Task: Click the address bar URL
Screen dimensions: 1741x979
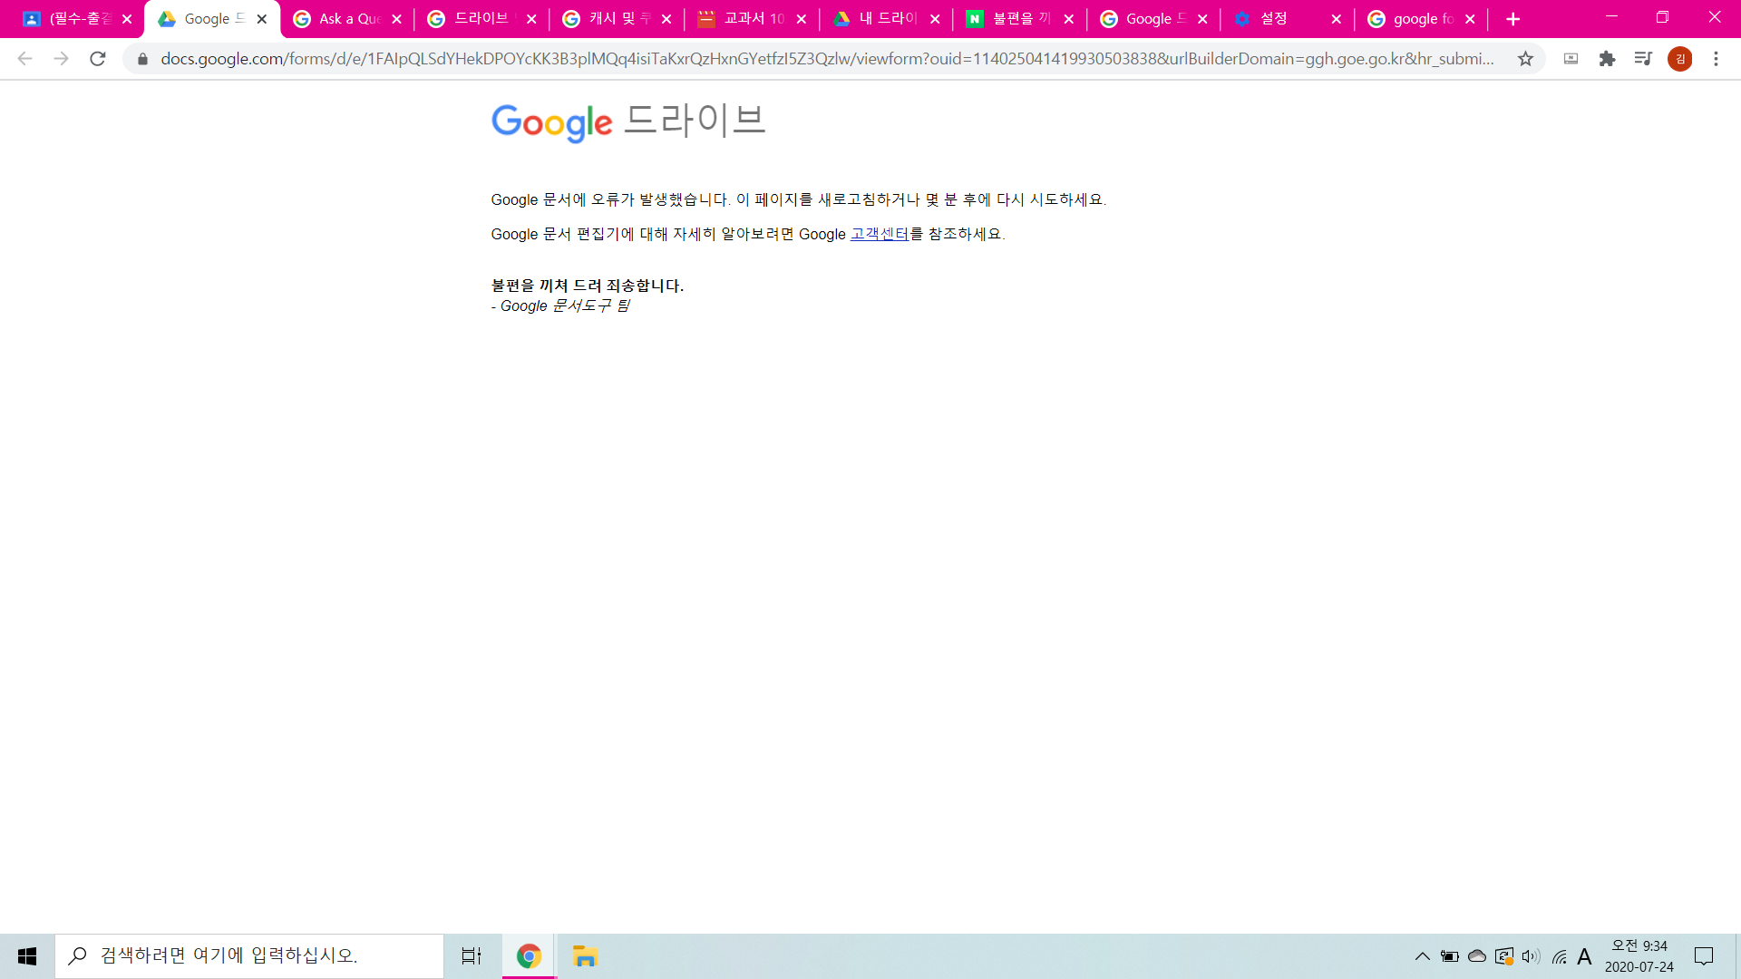Action: point(827,59)
